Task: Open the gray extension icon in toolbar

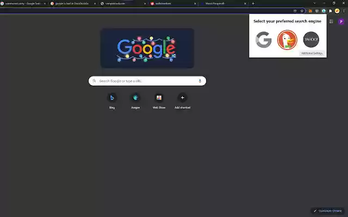Action: pos(317,11)
